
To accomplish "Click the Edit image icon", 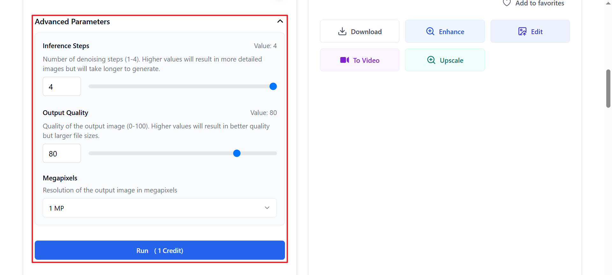I will tap(522, 31).
